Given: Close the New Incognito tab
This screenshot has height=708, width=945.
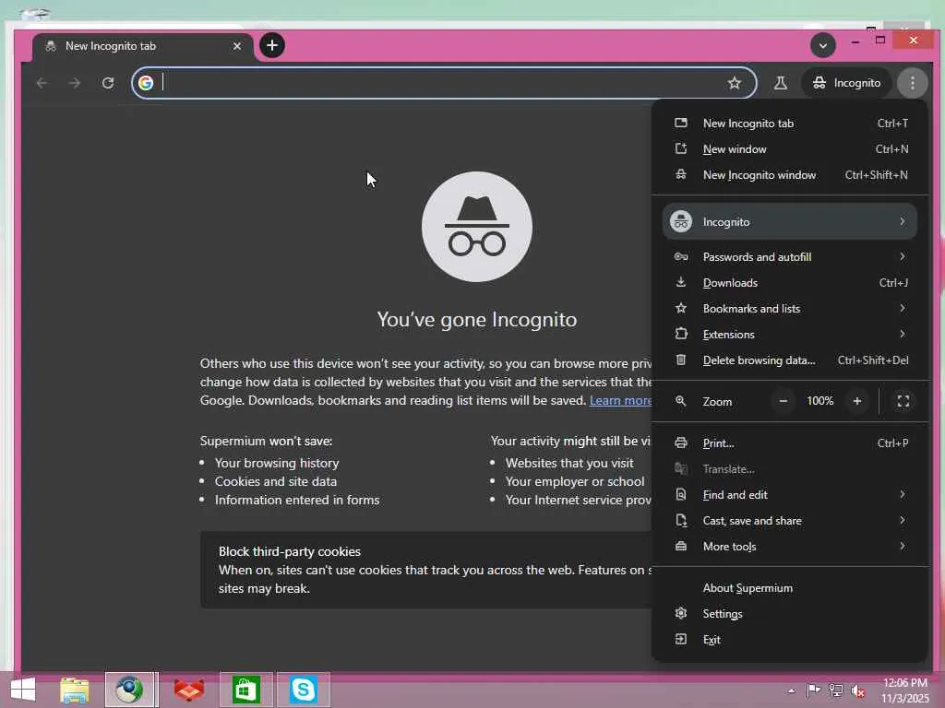Looking at the screenshot, I should point(237,46).
